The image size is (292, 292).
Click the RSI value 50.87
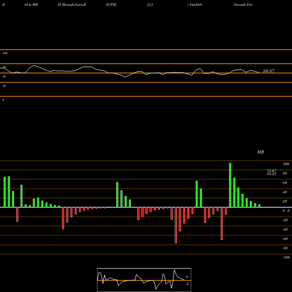click(269, 71)
